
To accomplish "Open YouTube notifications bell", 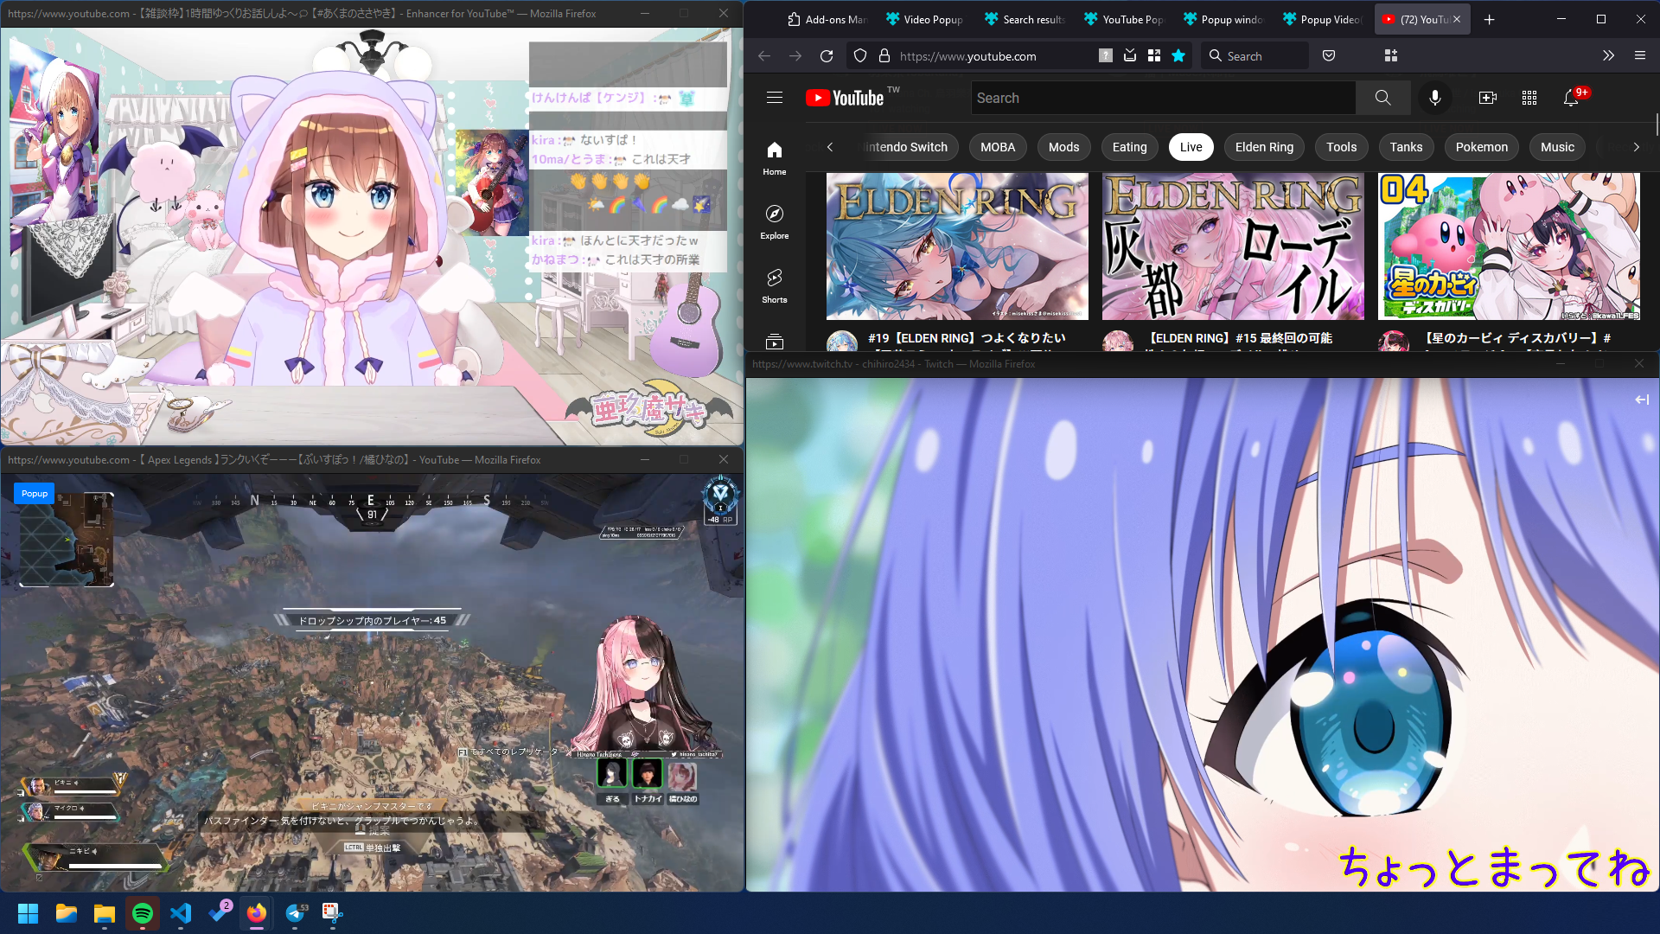I will point(1571,98).
